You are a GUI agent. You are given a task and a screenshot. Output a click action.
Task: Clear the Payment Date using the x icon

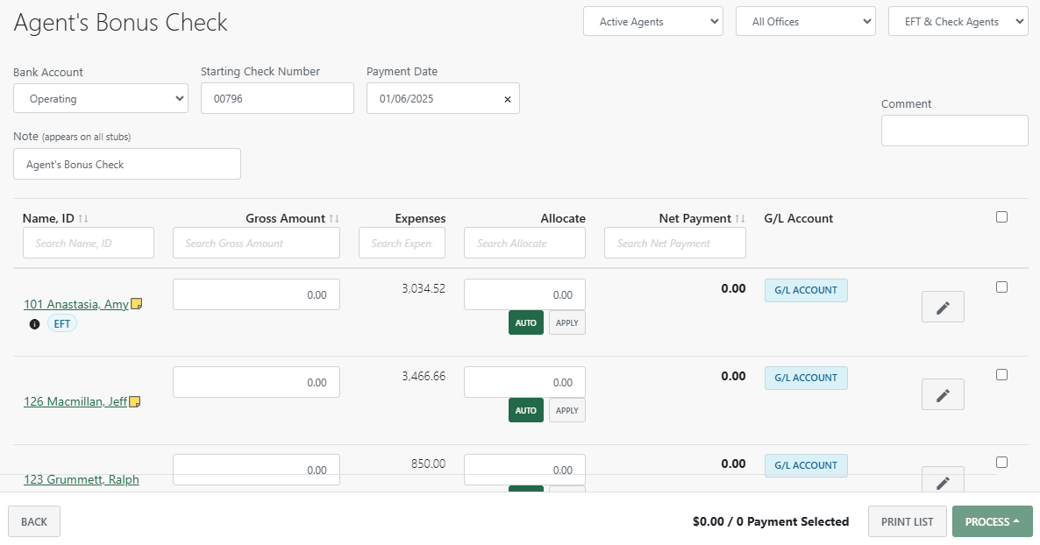click(507, 98)
